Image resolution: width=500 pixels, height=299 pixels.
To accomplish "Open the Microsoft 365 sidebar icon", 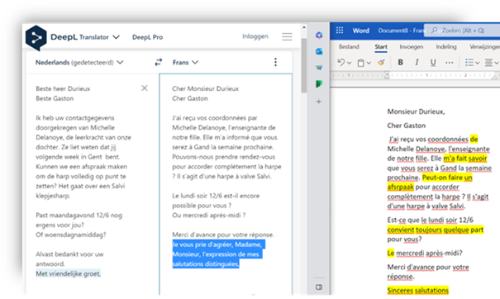I will (x=319, y=35).
